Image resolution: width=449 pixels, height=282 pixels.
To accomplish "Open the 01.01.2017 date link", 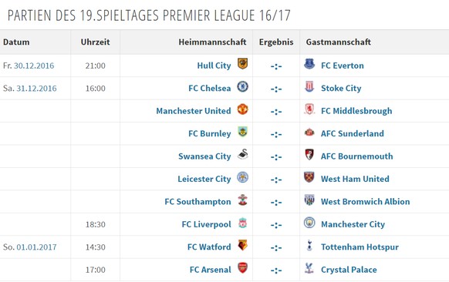I will [x=36, y=247].
